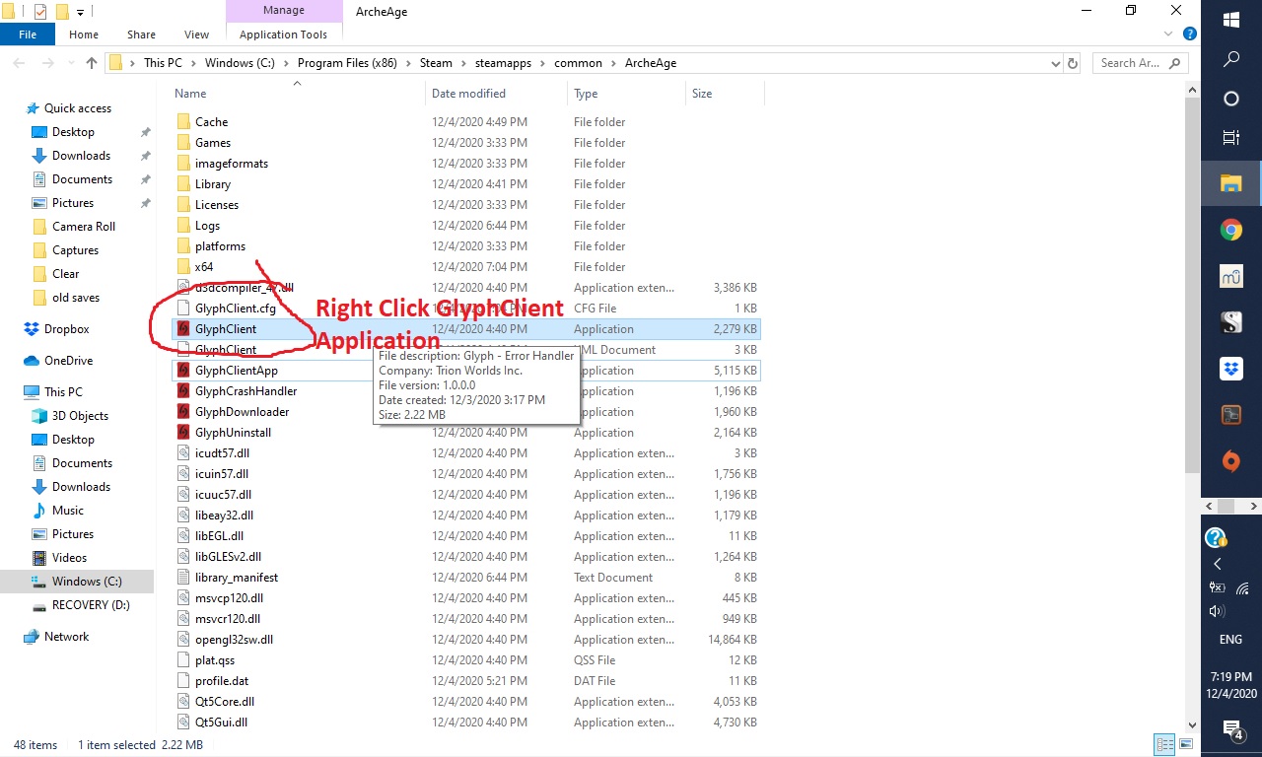This screenshot has height=757, width=1262.
Task: Launch Google Chrome from the taskbar
Action: click(x=1231, y=231)
